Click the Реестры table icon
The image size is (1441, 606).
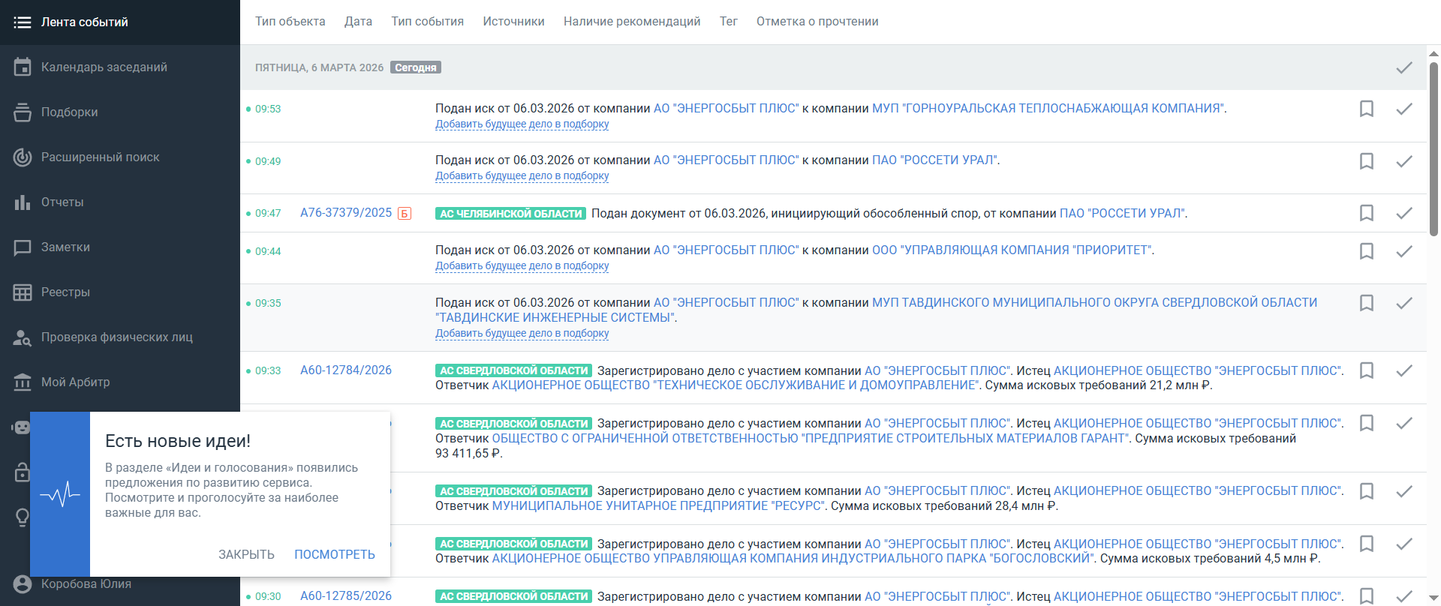click(23, 292)
